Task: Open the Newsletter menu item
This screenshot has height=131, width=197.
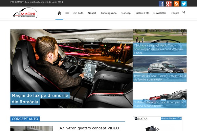Action: tap(160, 13)
